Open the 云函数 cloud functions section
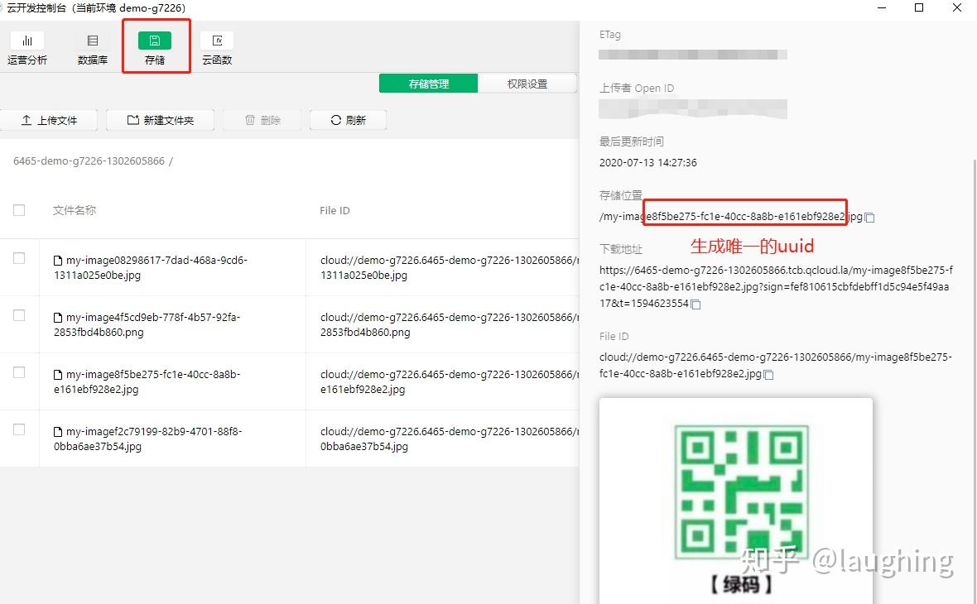Screen dimensions: 977x604 (x=217, y=49)
